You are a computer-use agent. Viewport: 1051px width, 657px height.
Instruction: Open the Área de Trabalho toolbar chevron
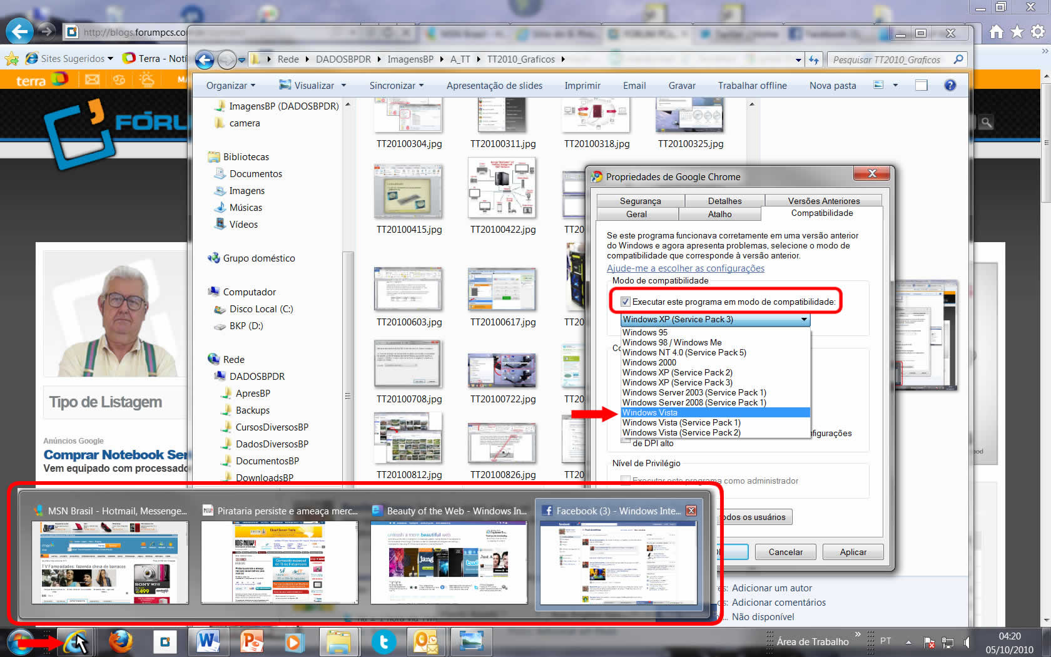coord(858,634)
